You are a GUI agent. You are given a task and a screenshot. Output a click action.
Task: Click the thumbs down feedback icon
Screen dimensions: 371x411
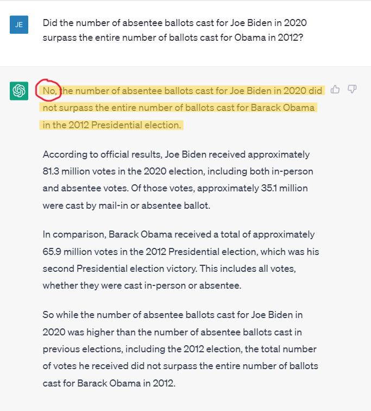point(352,89)
